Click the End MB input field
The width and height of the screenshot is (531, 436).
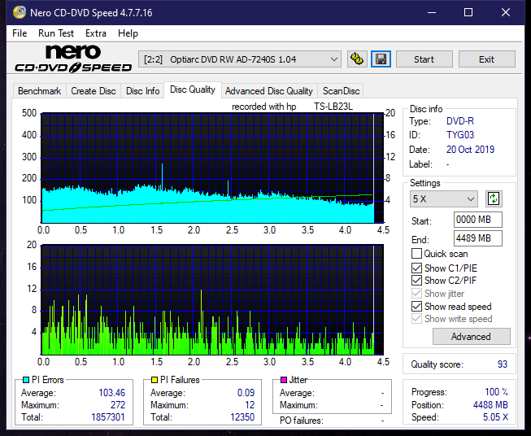(477, 238)
